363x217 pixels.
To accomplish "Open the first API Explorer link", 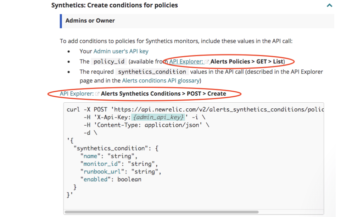I will tap(187, 61).
